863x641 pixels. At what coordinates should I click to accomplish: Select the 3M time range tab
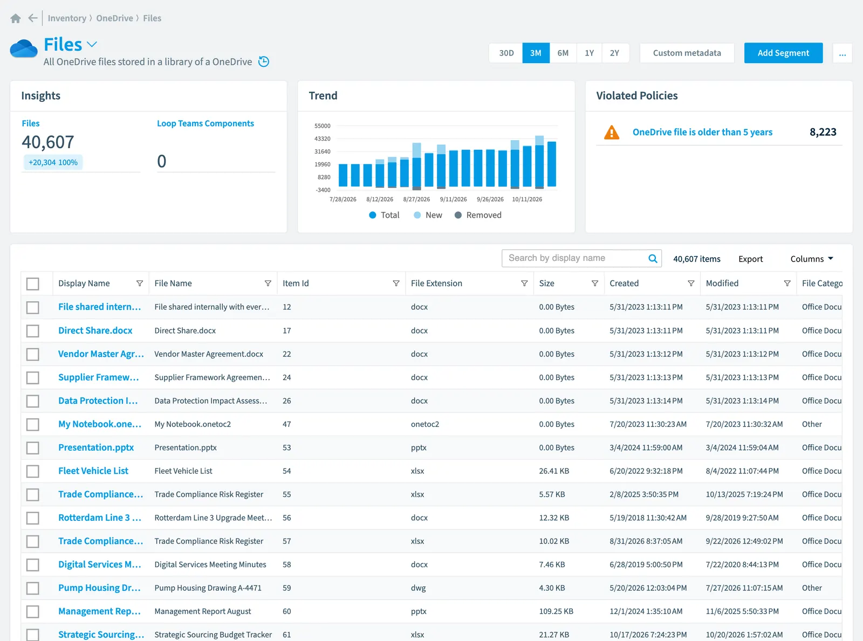pos(536,53)
